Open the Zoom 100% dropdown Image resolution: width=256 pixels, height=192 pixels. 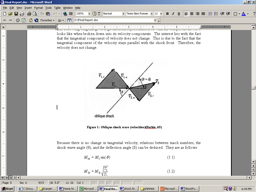89,14
